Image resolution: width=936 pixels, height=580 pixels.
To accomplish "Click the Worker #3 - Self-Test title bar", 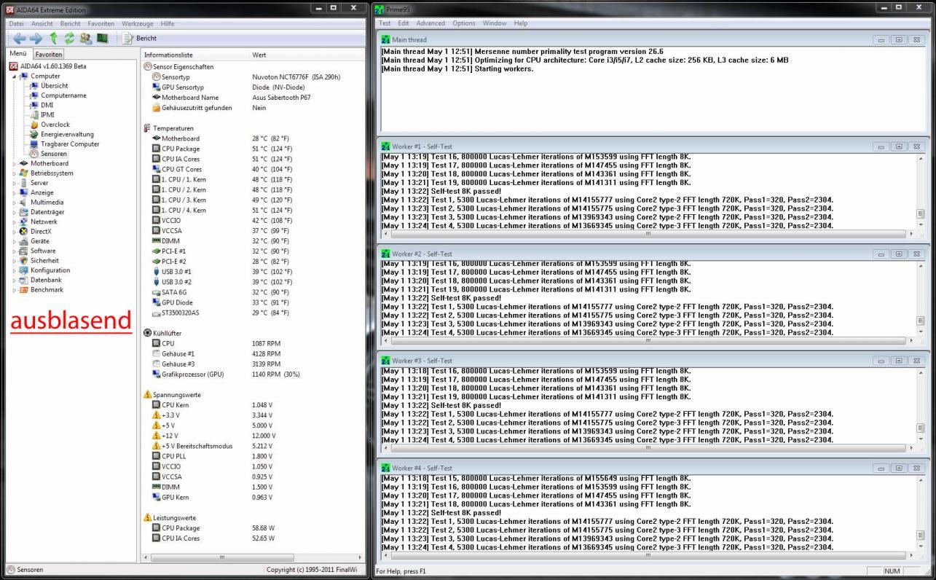I will [x=652, y=361].
